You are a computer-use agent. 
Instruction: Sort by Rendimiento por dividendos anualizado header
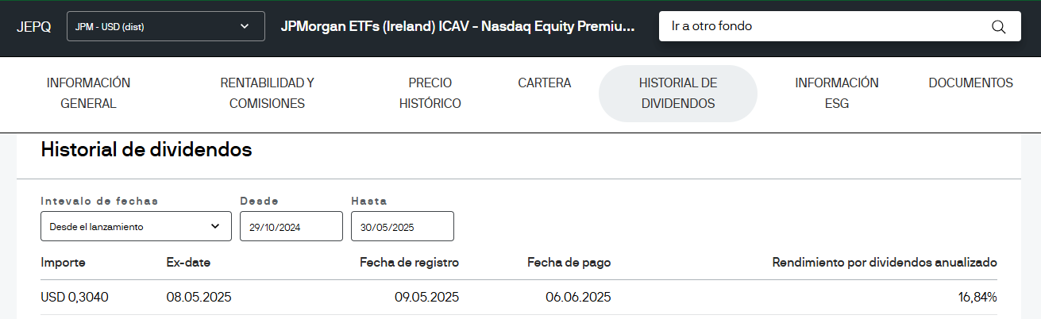tap(885, 262)
